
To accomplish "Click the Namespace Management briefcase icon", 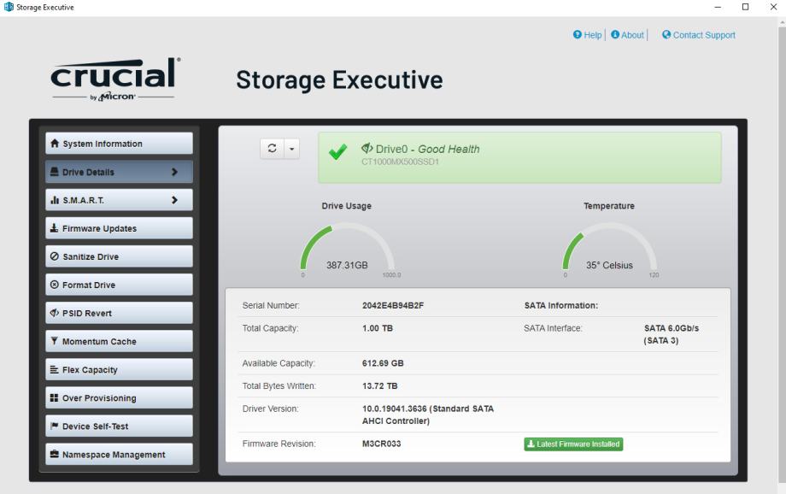I will click(x=54, y=454).
